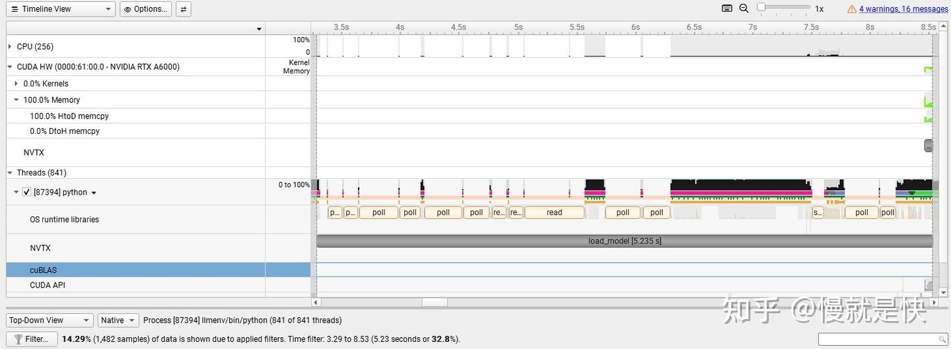951x349 pixels.
Task: Expand the CPU (256) row
Action: point(10,47)
